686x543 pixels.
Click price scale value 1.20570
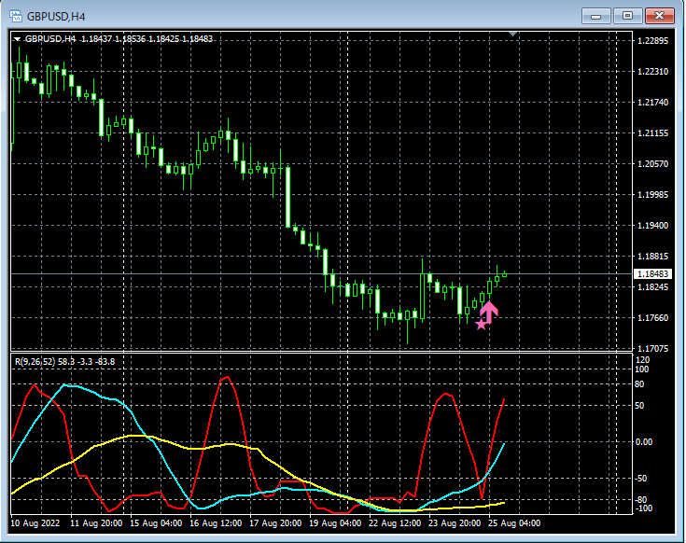[652, 164]
